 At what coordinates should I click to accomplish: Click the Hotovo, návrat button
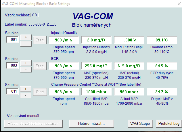pyautogui.click(x=92, y=124)
